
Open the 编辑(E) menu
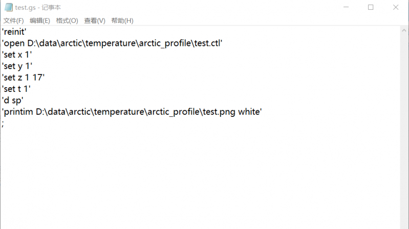[40, 20]
